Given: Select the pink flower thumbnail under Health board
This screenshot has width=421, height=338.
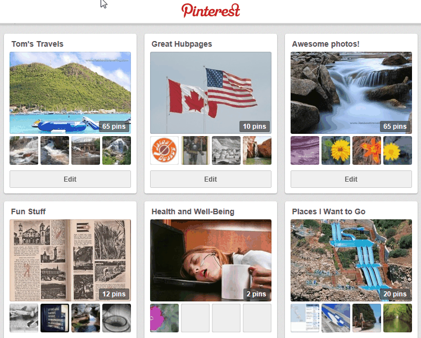Looking at the screenshot, I should 165,318.
